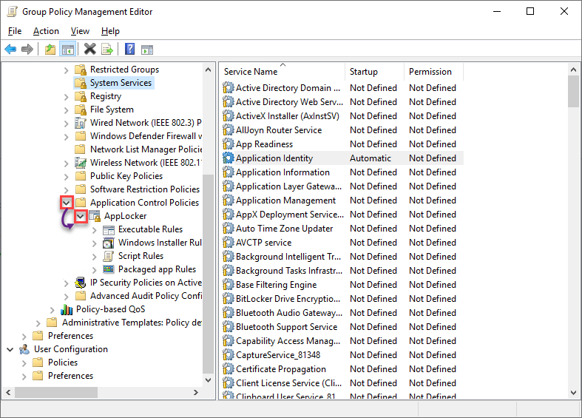Click the Restricted Groups folder icon
Viewport: 582px width, 418px height.
click(81, 70)
